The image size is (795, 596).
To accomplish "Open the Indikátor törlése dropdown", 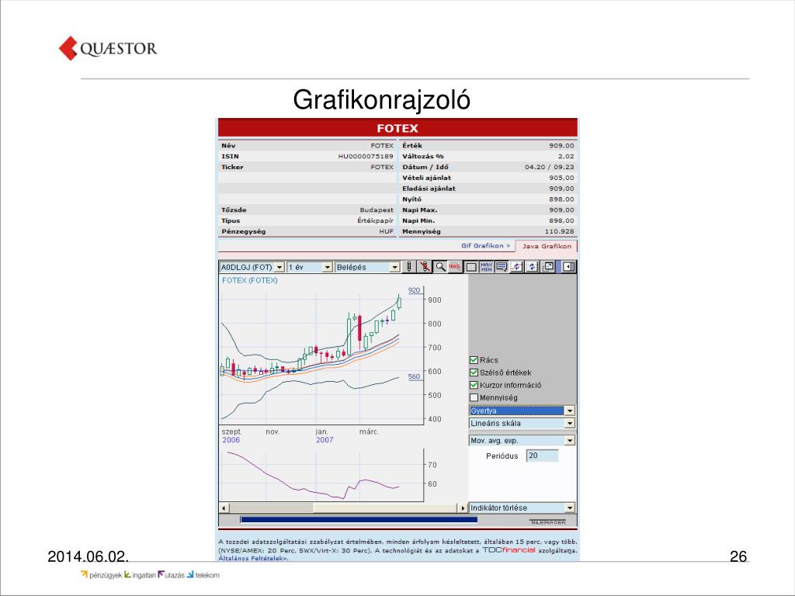I will click(522, 508).
